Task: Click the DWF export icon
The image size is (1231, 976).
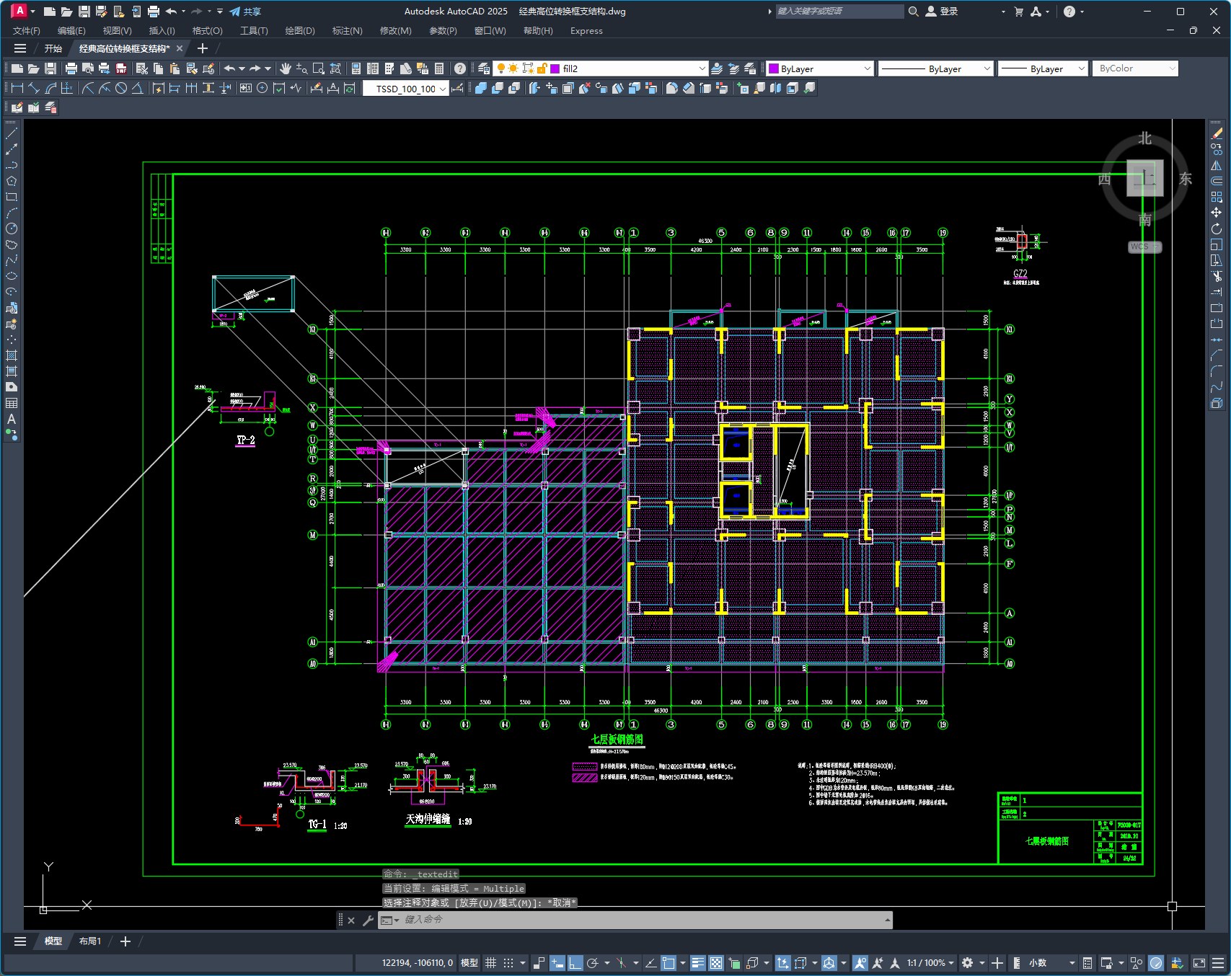Action: point(121,68)
